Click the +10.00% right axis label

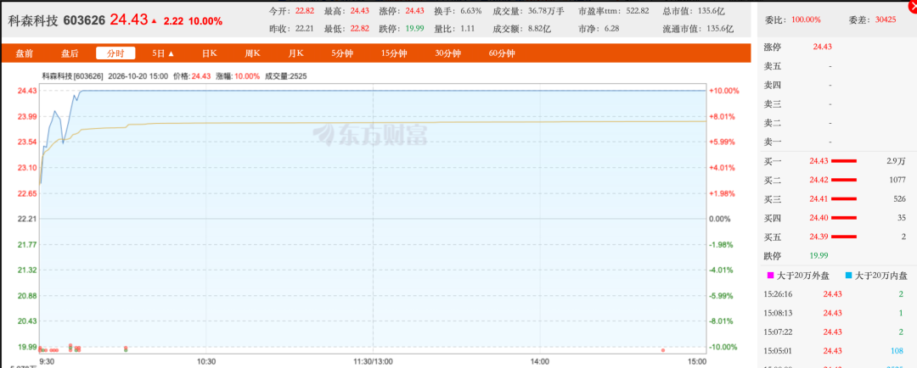tap(724, 91)
